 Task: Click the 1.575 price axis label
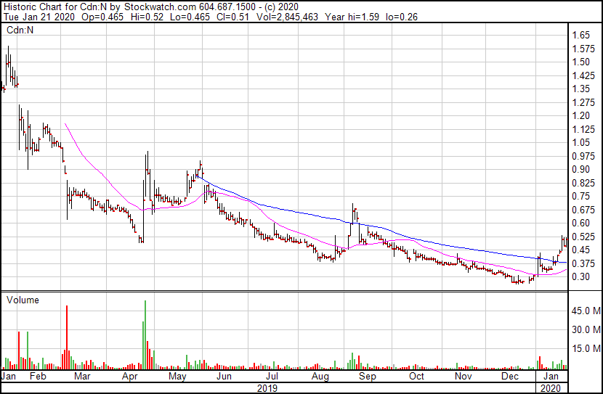[583, 49]
